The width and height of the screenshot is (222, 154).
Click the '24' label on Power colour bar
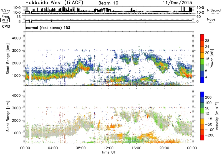pos(207,47)
